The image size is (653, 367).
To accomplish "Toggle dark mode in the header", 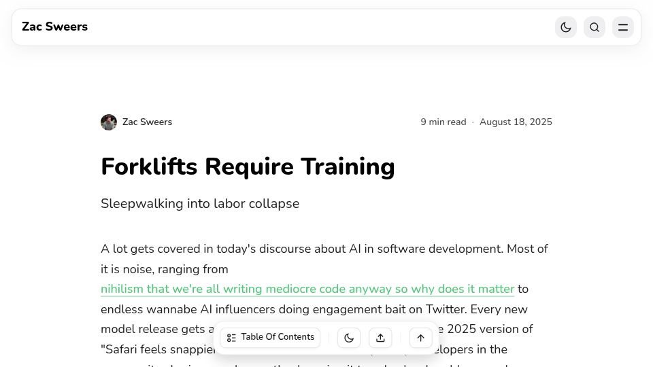I will (565, 27).
